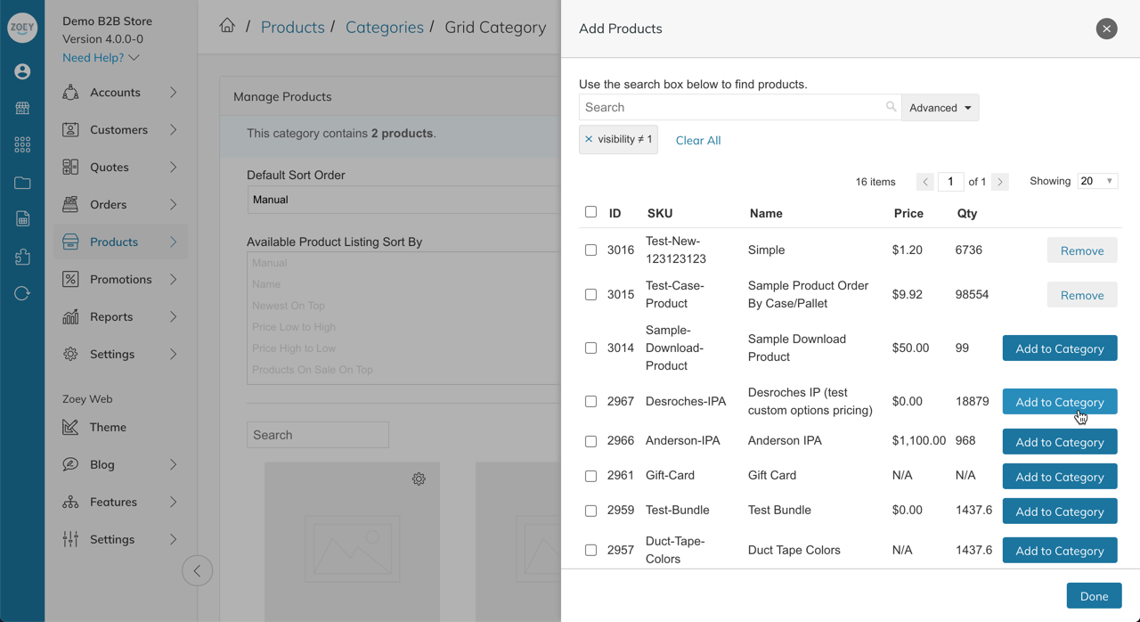Viewport: 1140px width, 622px height.
Task: Select the Anderson IPA row checkbox
Action: click(x=590, y=441)
